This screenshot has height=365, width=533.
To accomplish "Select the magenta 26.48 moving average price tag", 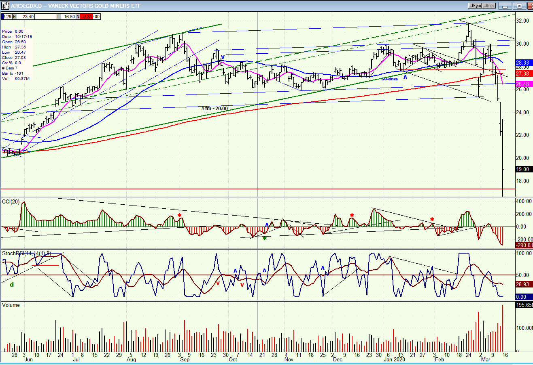I will [x=524, y=84].
